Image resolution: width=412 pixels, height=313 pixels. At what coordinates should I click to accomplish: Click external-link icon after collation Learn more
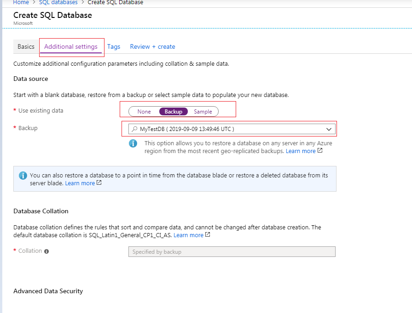tap(208, 235)
